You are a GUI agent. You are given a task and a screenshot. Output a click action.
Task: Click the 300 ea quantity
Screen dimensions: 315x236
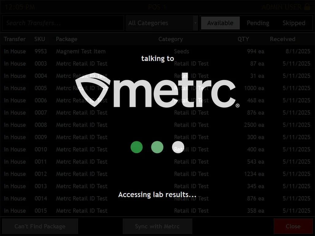point(255,137)
